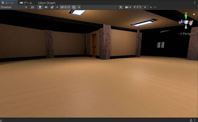198x122 pixels.
Task: Switch to the ゲーム tab
Action: coord(26,3)
